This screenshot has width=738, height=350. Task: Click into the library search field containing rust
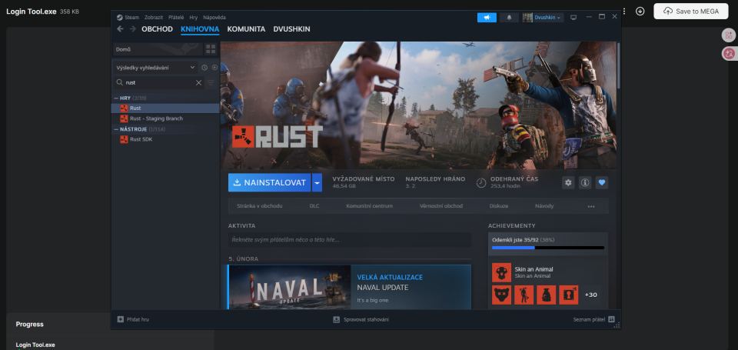[158, 82]
